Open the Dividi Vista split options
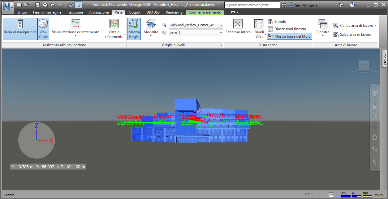 click(x=259, y=29)
